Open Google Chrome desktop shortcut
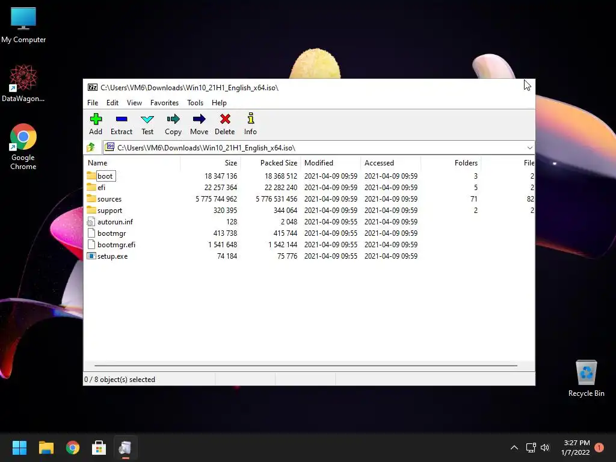Viewport: 616px width, 462px height. (x=23, y=147)
